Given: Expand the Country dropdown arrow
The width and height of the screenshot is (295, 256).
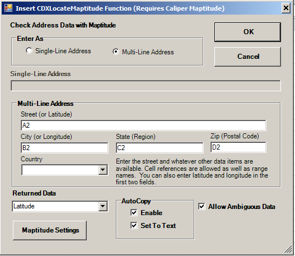Looking at the screenshot, I should click(103, 170).
